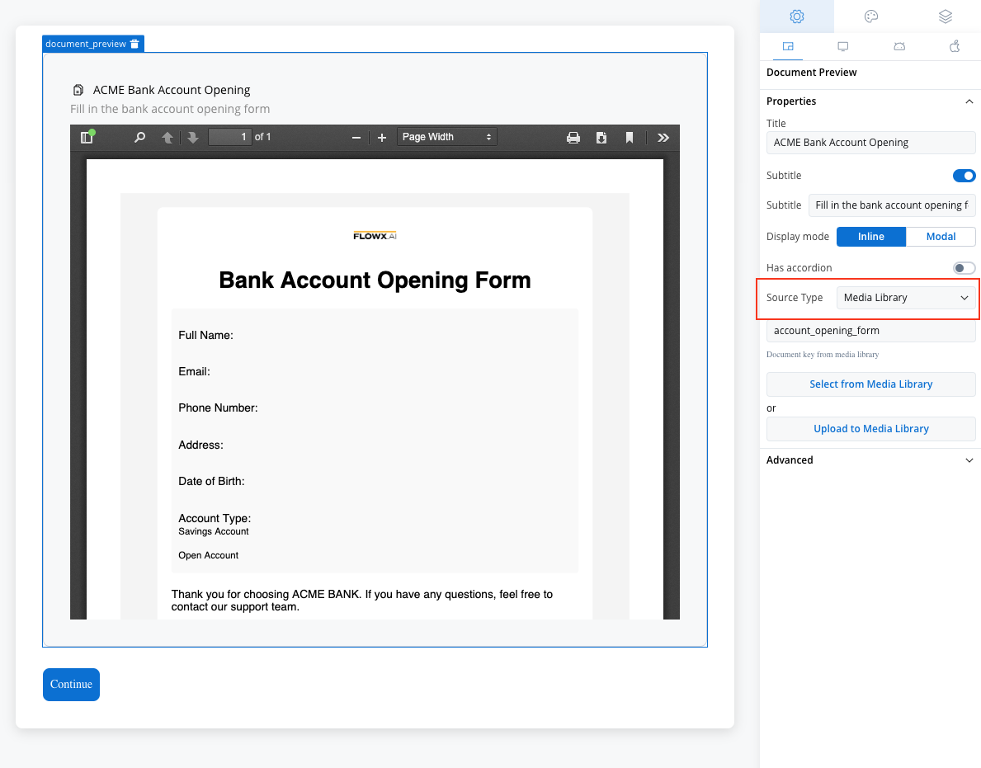Screen dimensions: 981x768
Task: Toggle the PDF viewer sidebar
Action: [x=87, y=137]
